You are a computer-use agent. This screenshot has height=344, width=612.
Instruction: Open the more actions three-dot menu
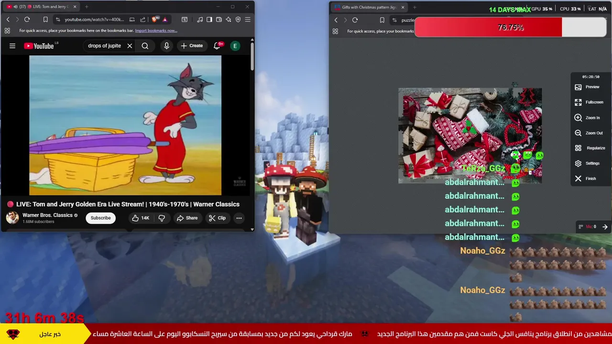pos(239,218)
